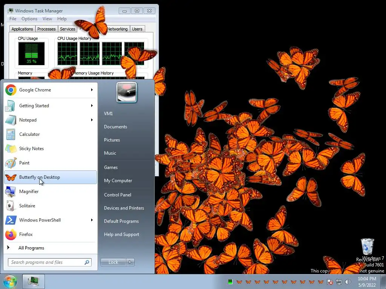Open the Calculator app icon
The width and height of the screenshot is (386, 289).
click(x=11, y=134)
